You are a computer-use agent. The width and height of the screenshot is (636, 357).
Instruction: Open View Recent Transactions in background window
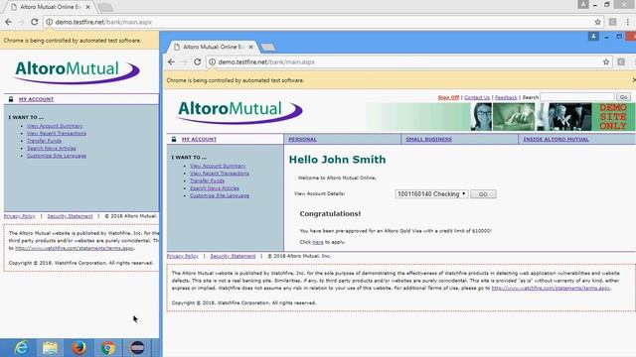point(57,133)
